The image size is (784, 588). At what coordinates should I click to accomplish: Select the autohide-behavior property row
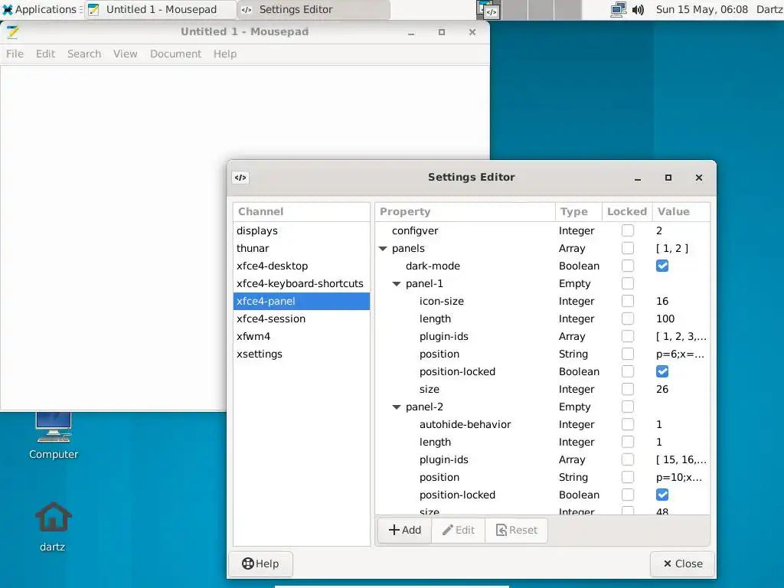pos(543,424)
